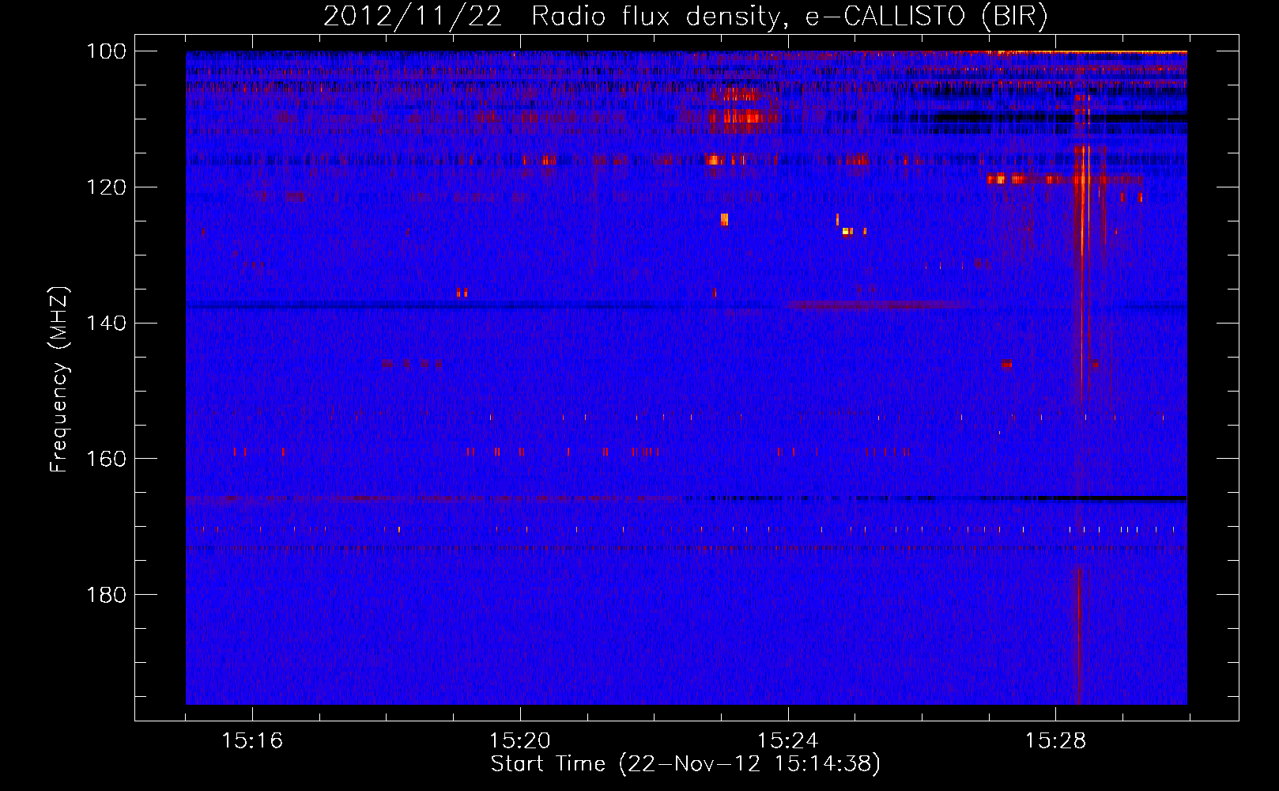Click the 100 frequency tick label
This screenshot has width=1279, height=791.
105,51
